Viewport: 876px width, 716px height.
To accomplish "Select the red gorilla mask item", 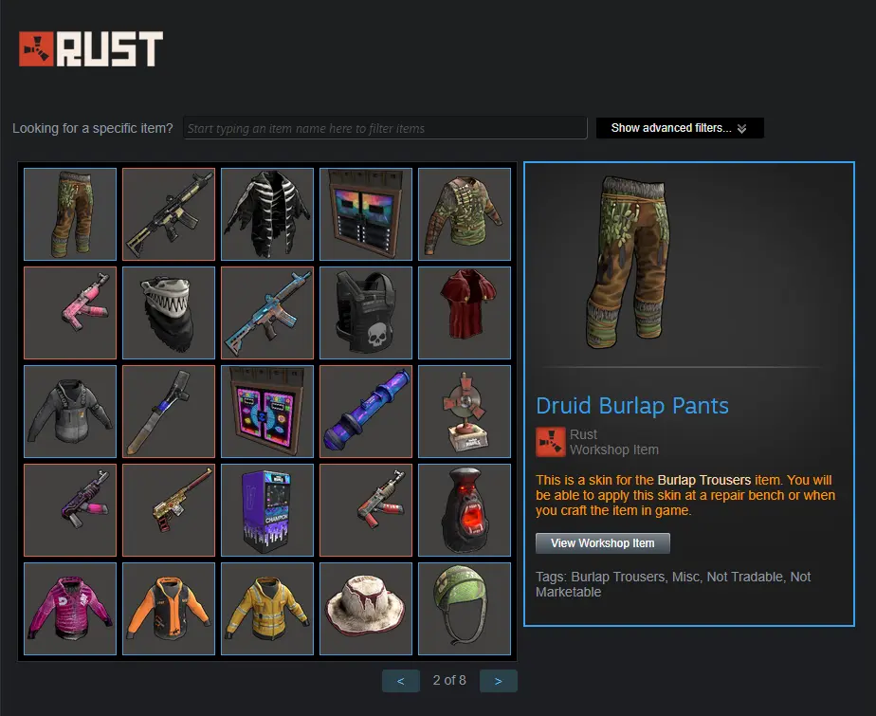I will (x=465, y=510).
